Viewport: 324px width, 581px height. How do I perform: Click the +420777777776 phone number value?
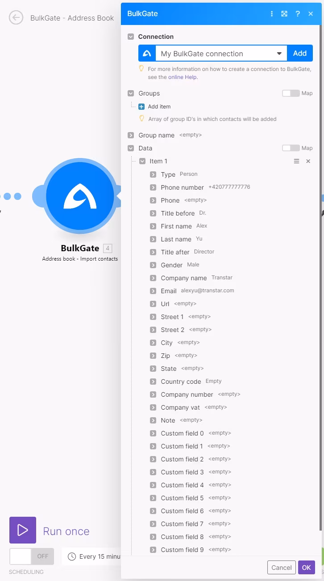point(229,187)
